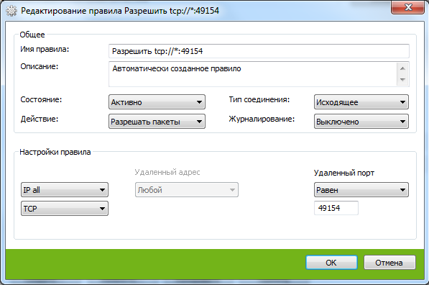Click the Имя правила label
This screenshot has height=285, width=429.
click(45, 50)
